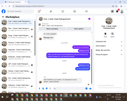Open the Windows notification center
Image resolution: width=127 pixels, height=101 pixels.
click(124, 97)
